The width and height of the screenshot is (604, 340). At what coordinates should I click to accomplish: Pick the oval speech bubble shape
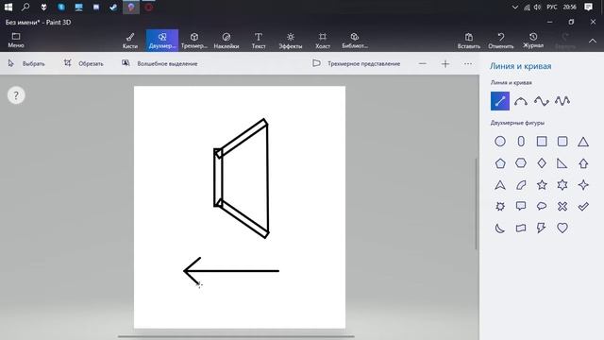(542, 206)
